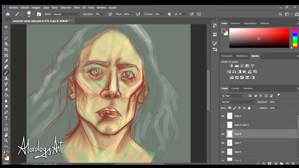Open symmetry paint options icon
The width and height of the screenshot is (299, 168).
pyautogui.click(x=199, y=14)
